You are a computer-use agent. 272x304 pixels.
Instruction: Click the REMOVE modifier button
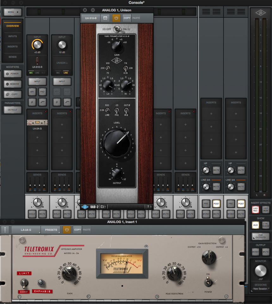click(x=13, y=84)
